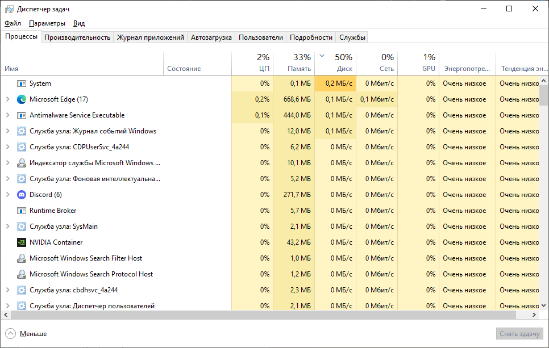Select the Microsoft Windows Search Filter Host name
The height and width of the screenshot is (348, 549).
86,258
